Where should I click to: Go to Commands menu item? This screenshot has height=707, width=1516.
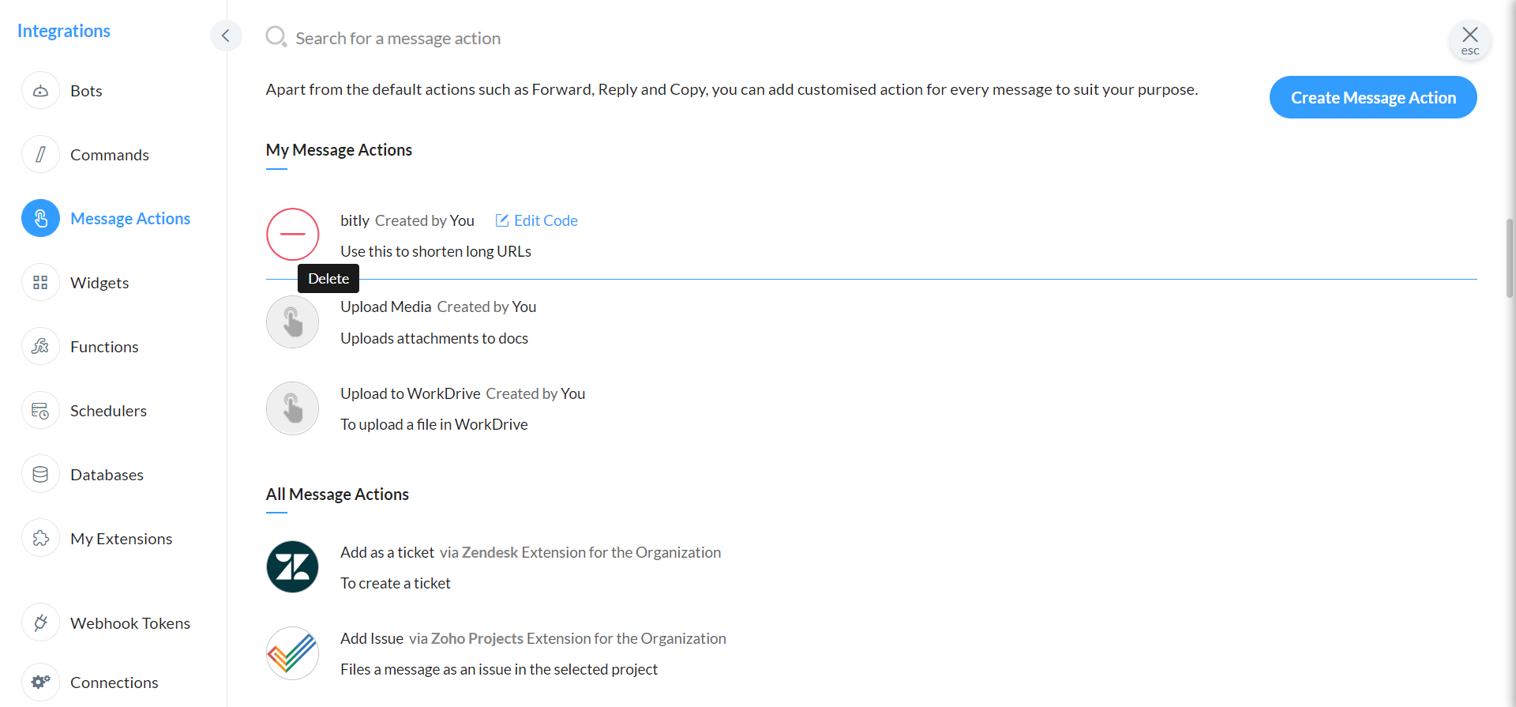[x=110, y=155]
